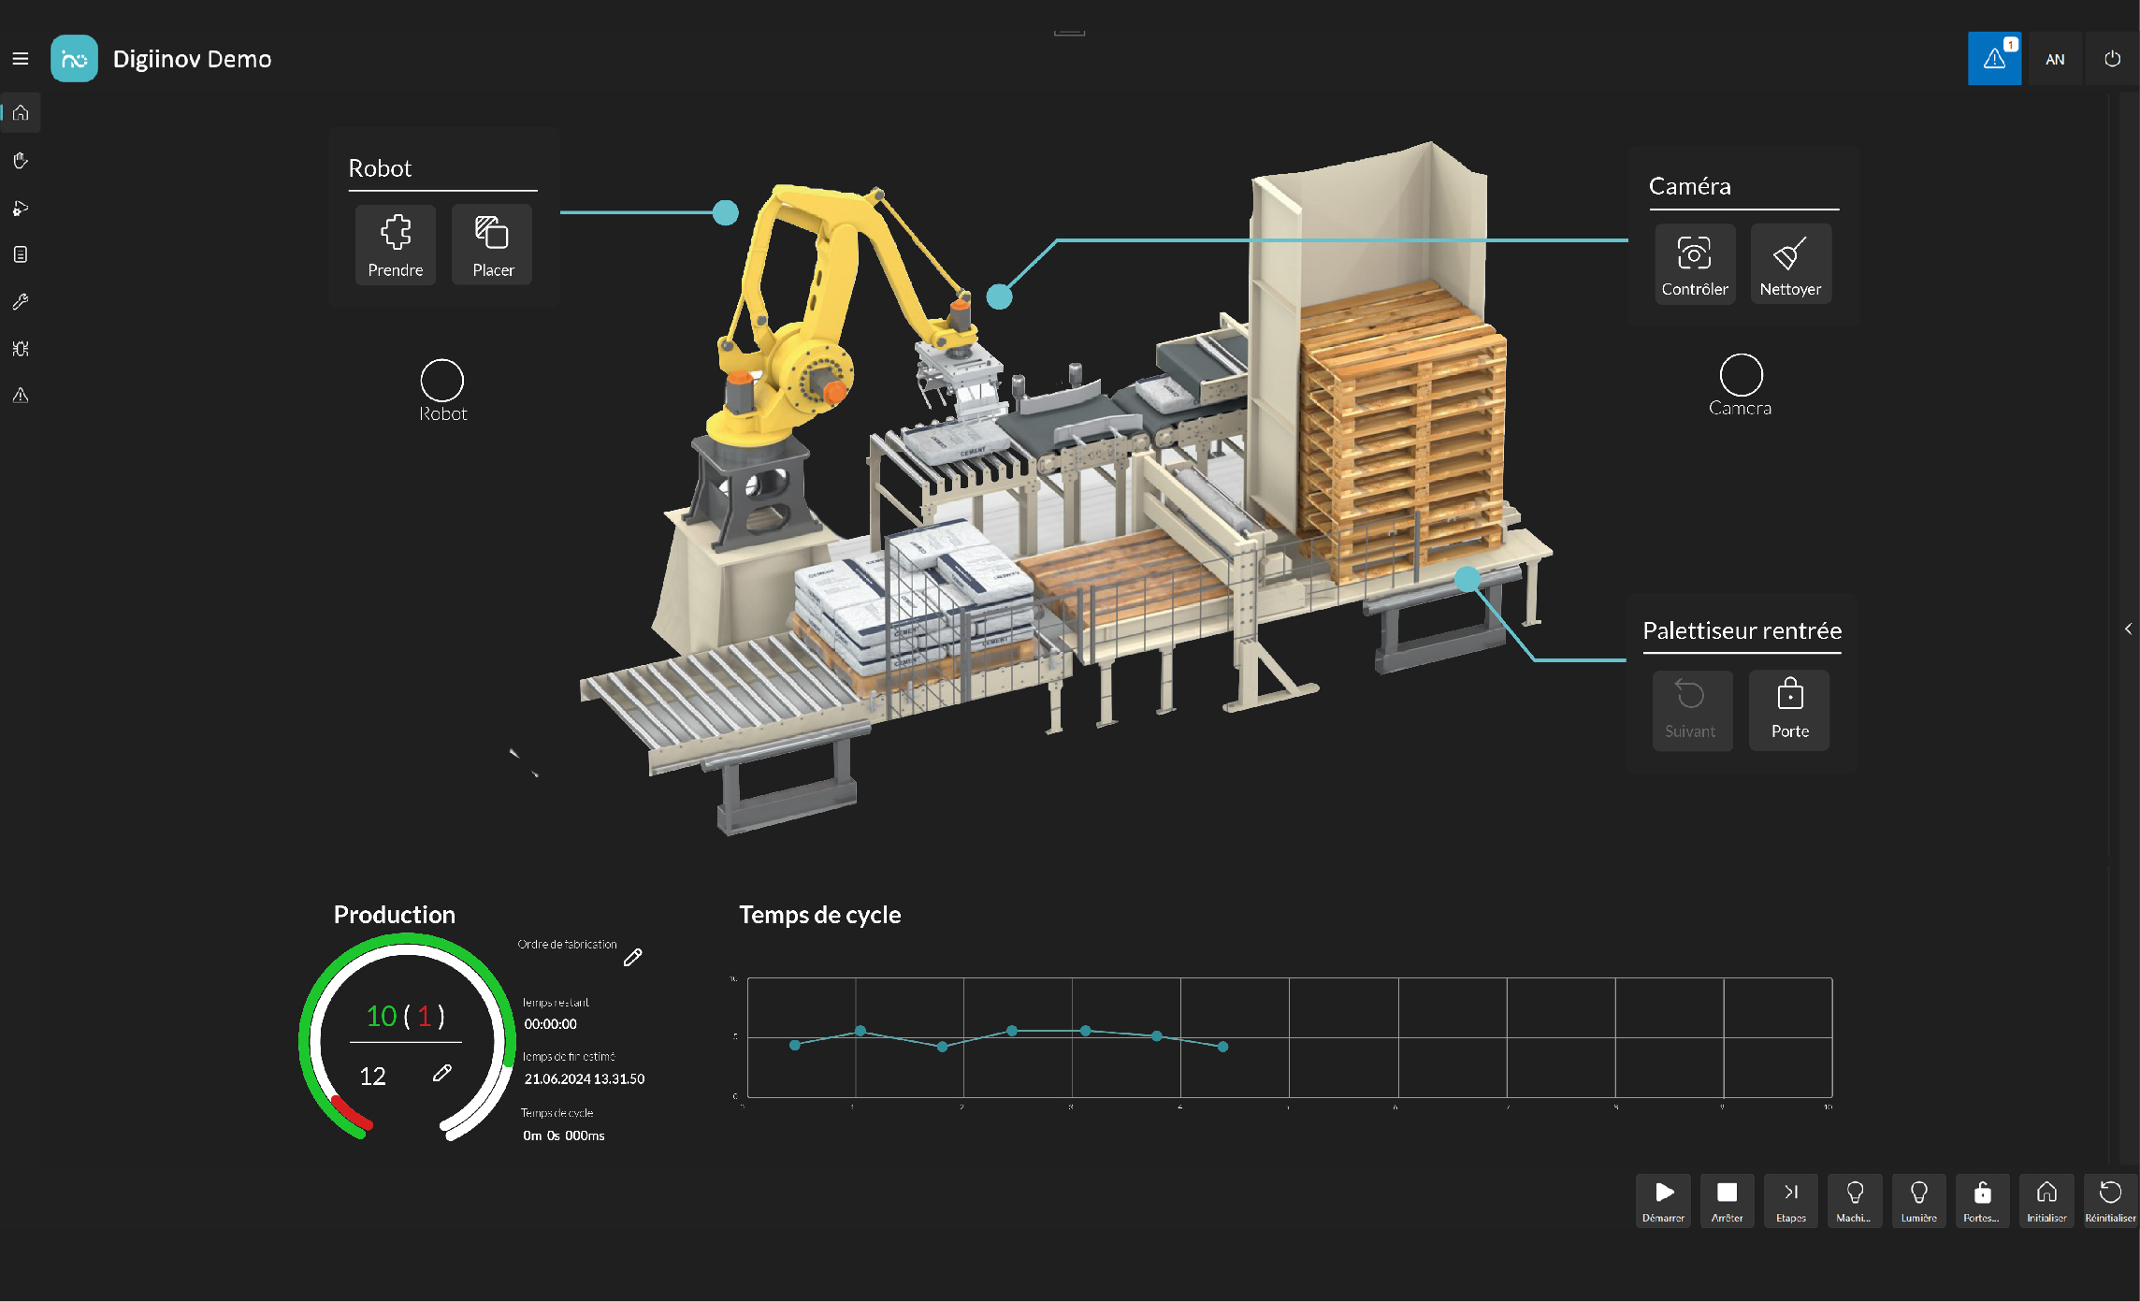
Task: Toggle the Camera circular indicator
Action: pos(1741,375)
